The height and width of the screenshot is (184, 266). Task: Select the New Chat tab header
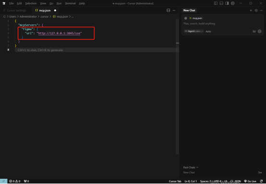(189, 11)
